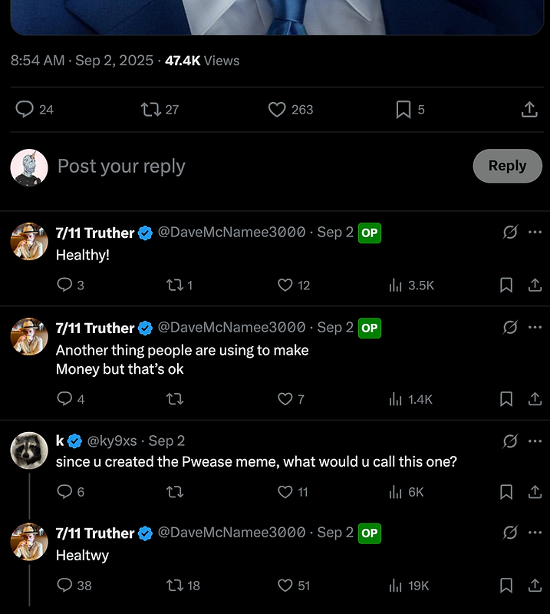Share the main post via share icon

529,110
